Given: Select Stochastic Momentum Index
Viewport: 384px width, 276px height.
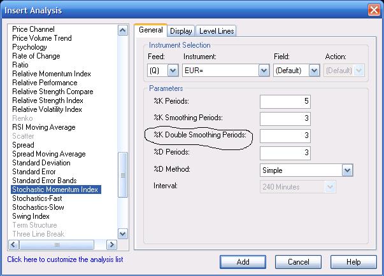Looking at the screenshot, I should coord(56,190).
